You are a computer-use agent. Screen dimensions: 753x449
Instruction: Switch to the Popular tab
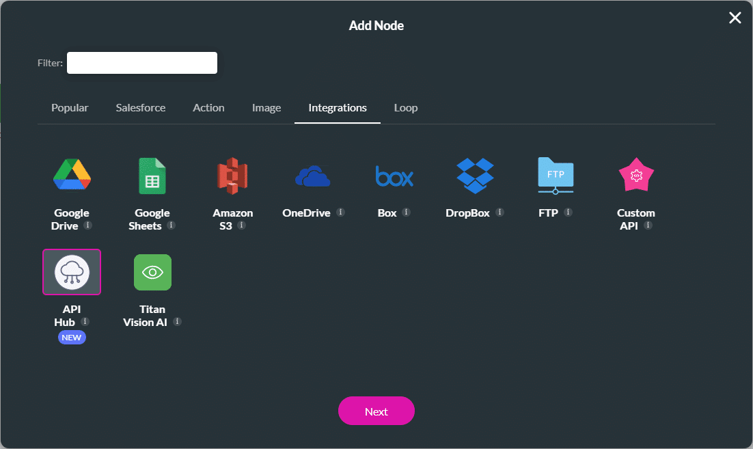click(x=69, y=107)
